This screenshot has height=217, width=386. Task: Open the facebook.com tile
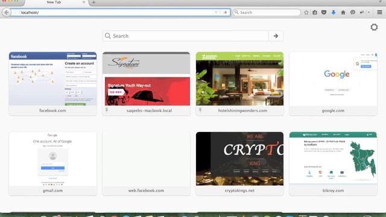point(52,83)
